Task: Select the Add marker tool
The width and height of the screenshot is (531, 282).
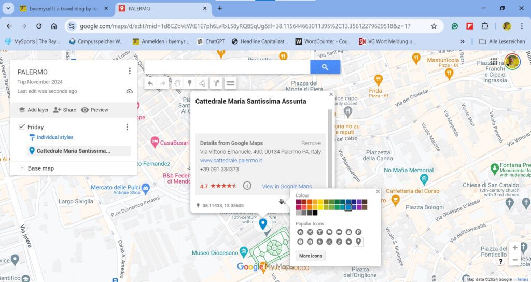Action: pos(190,83)
